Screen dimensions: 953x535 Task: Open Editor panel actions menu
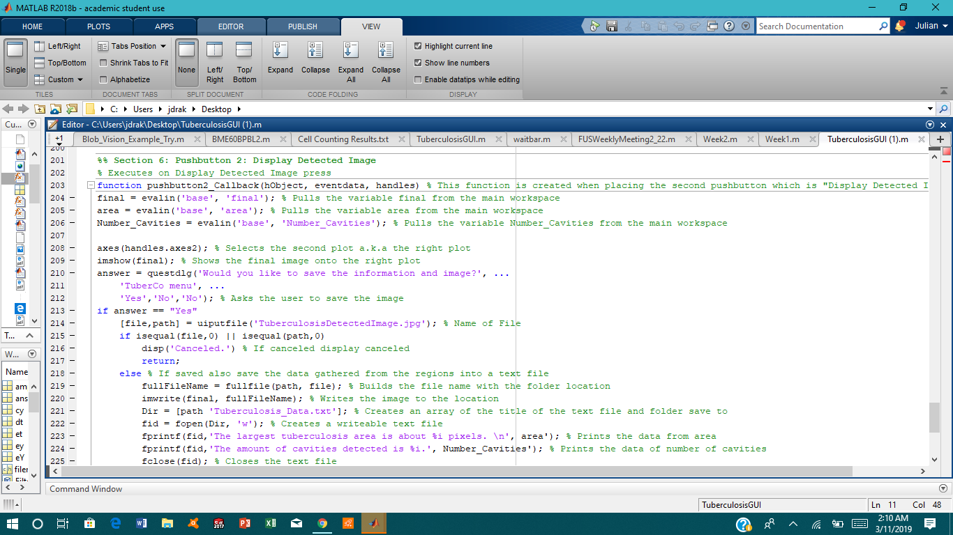click(x=930, y=125)
